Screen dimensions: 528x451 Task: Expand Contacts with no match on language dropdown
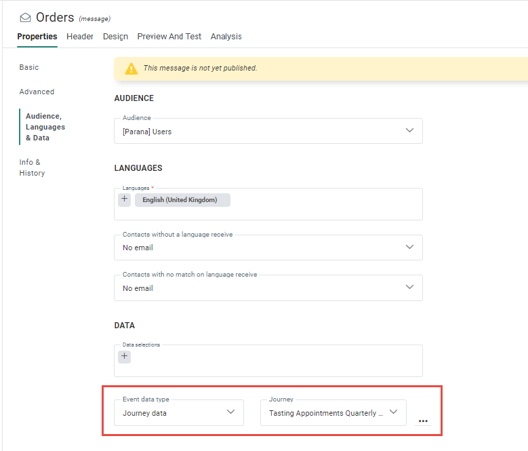(x=268, y=288)
